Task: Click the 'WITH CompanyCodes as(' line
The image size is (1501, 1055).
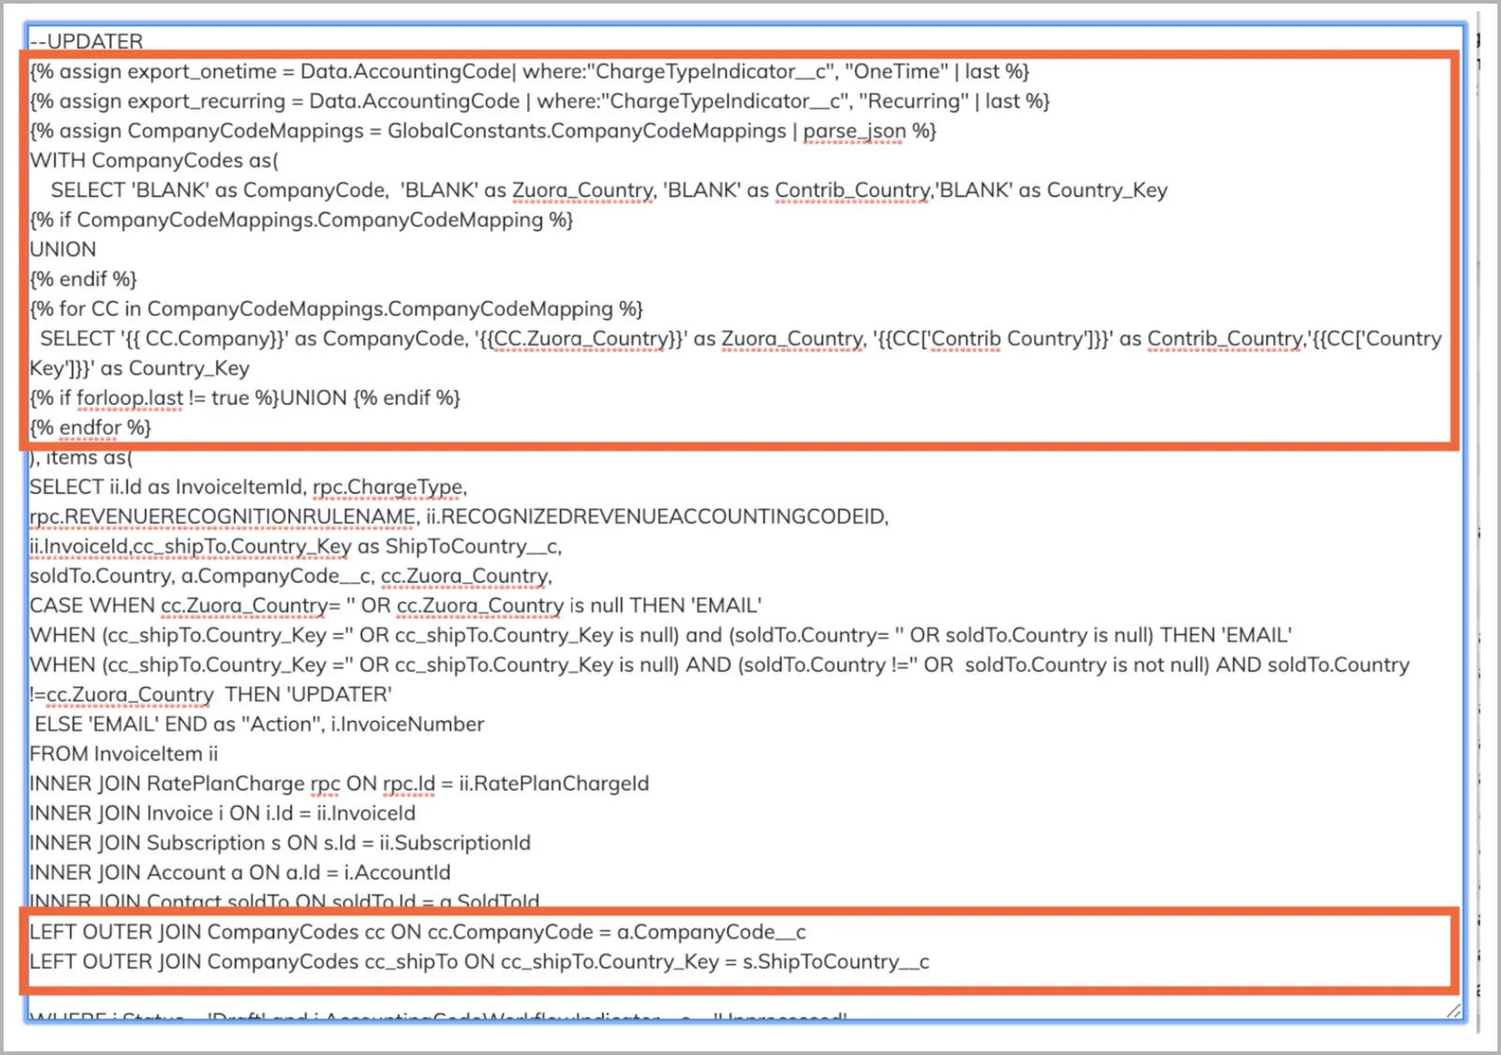Action: [x=154, y=160]
